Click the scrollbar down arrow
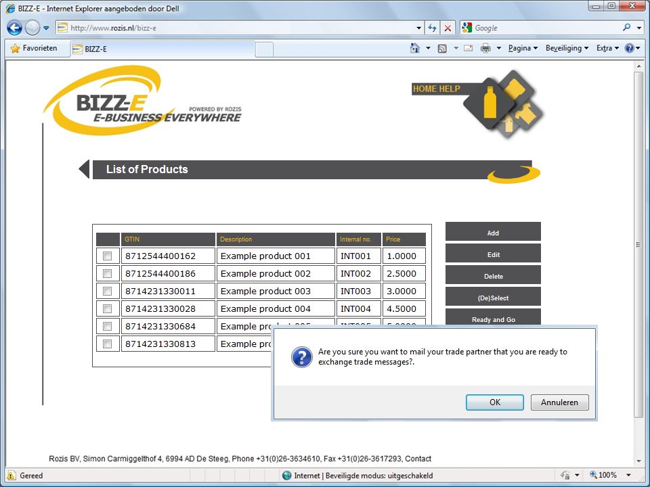The image size is (650, 487). pyautogui.click(x=638, y=461)
